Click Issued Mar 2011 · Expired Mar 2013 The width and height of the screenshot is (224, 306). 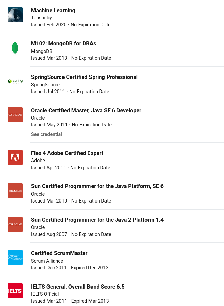tap(70, 301)
